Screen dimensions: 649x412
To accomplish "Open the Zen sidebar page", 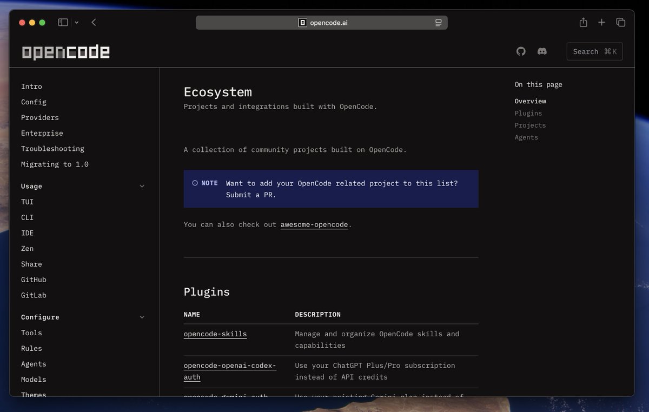I will [27, 249].
